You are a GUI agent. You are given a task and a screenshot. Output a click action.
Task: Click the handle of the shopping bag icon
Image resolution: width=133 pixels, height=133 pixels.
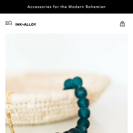122,22
